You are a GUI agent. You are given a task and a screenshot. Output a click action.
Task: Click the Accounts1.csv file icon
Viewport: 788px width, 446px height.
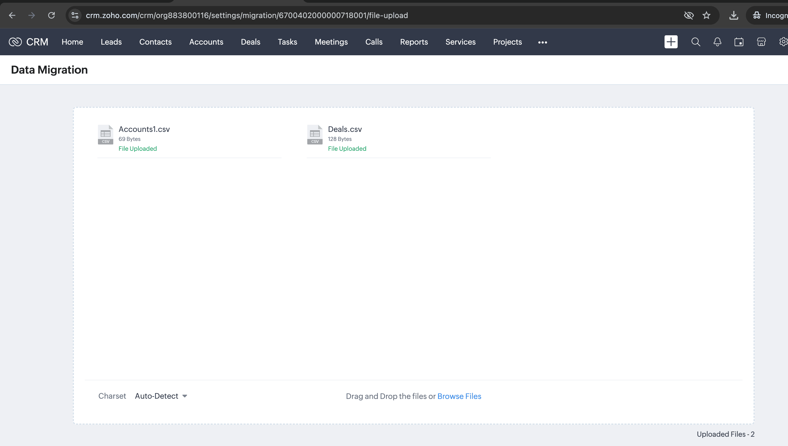click(x=105, y=134)
